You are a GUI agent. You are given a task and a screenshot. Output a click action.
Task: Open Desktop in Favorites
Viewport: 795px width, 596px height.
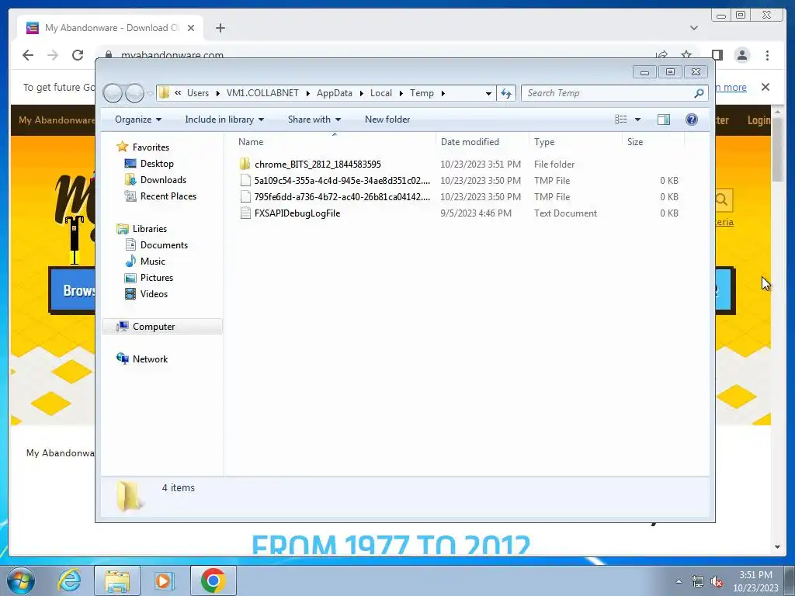(157, 164)
